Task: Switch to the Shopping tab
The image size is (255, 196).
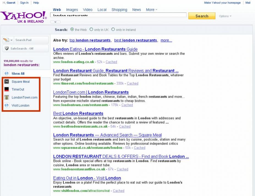Action: coord(119,10)
